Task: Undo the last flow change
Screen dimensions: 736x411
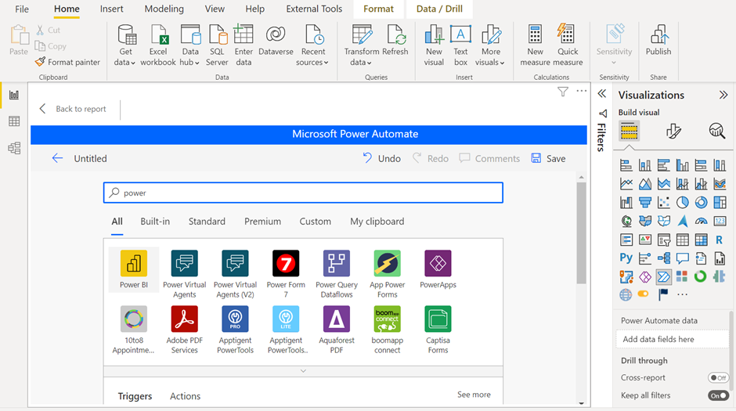Action: tap(381, 159)
